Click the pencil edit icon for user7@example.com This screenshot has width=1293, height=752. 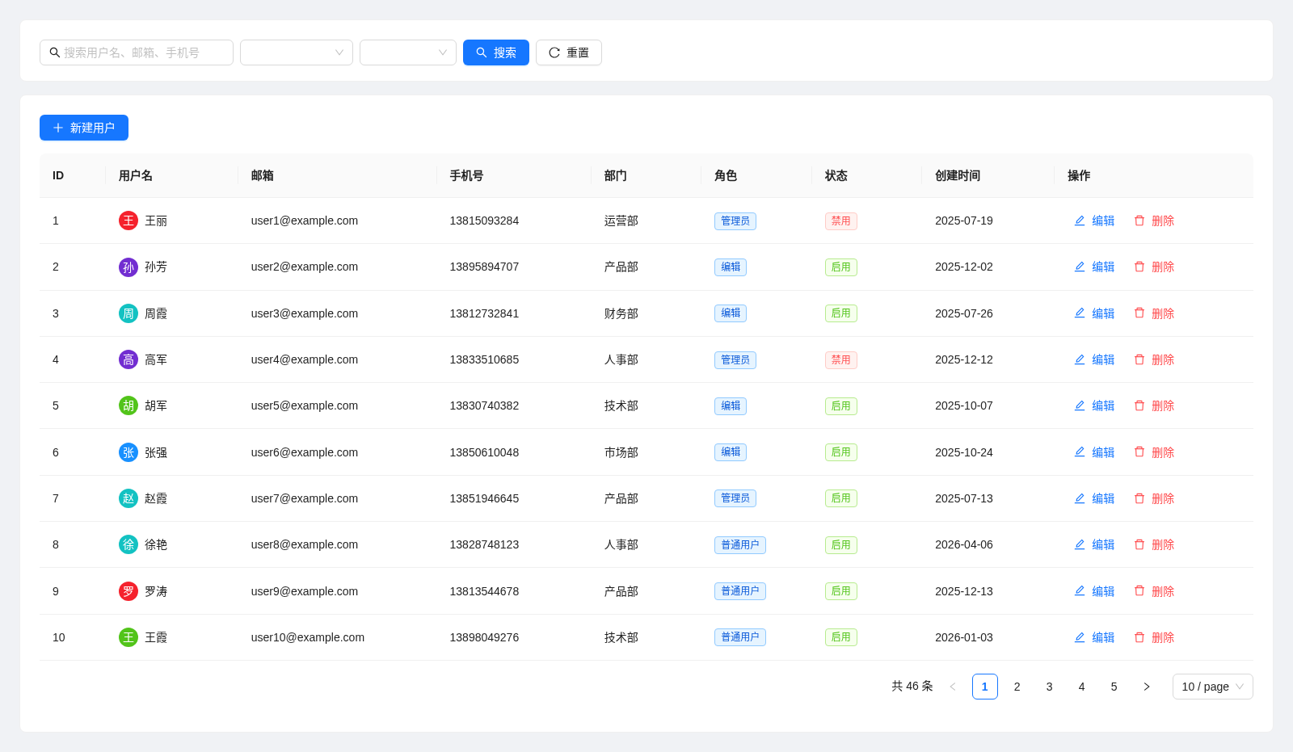(x=1080, y=498)
